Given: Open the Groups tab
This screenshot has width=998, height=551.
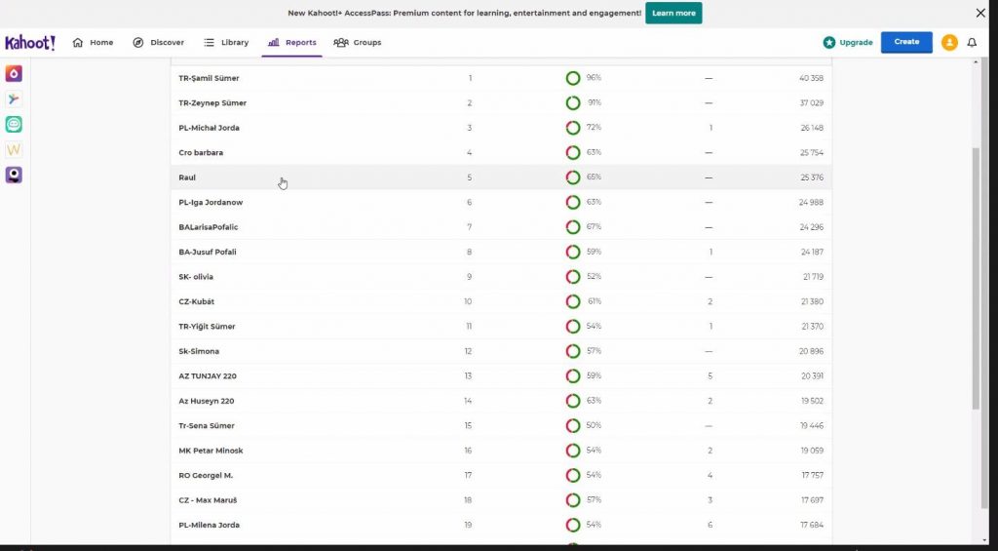Looking at the screenshot, I should click(x=358, y=43).
